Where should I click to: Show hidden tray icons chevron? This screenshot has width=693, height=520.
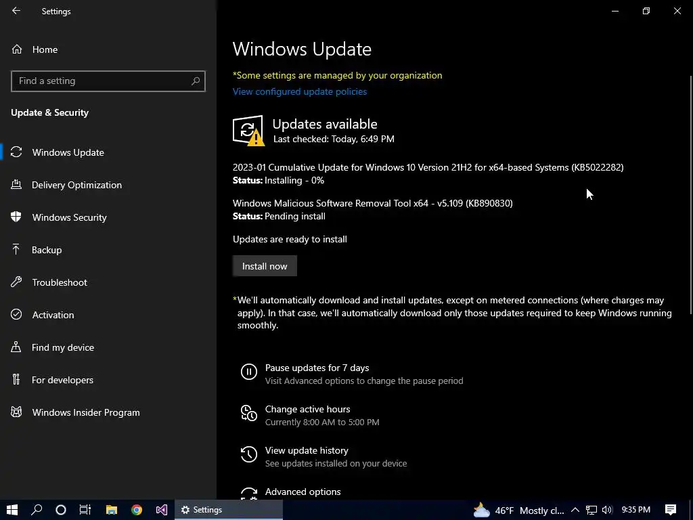pos(575,510)
